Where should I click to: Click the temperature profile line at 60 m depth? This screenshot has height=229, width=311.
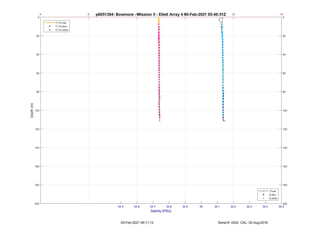[159, 73]
